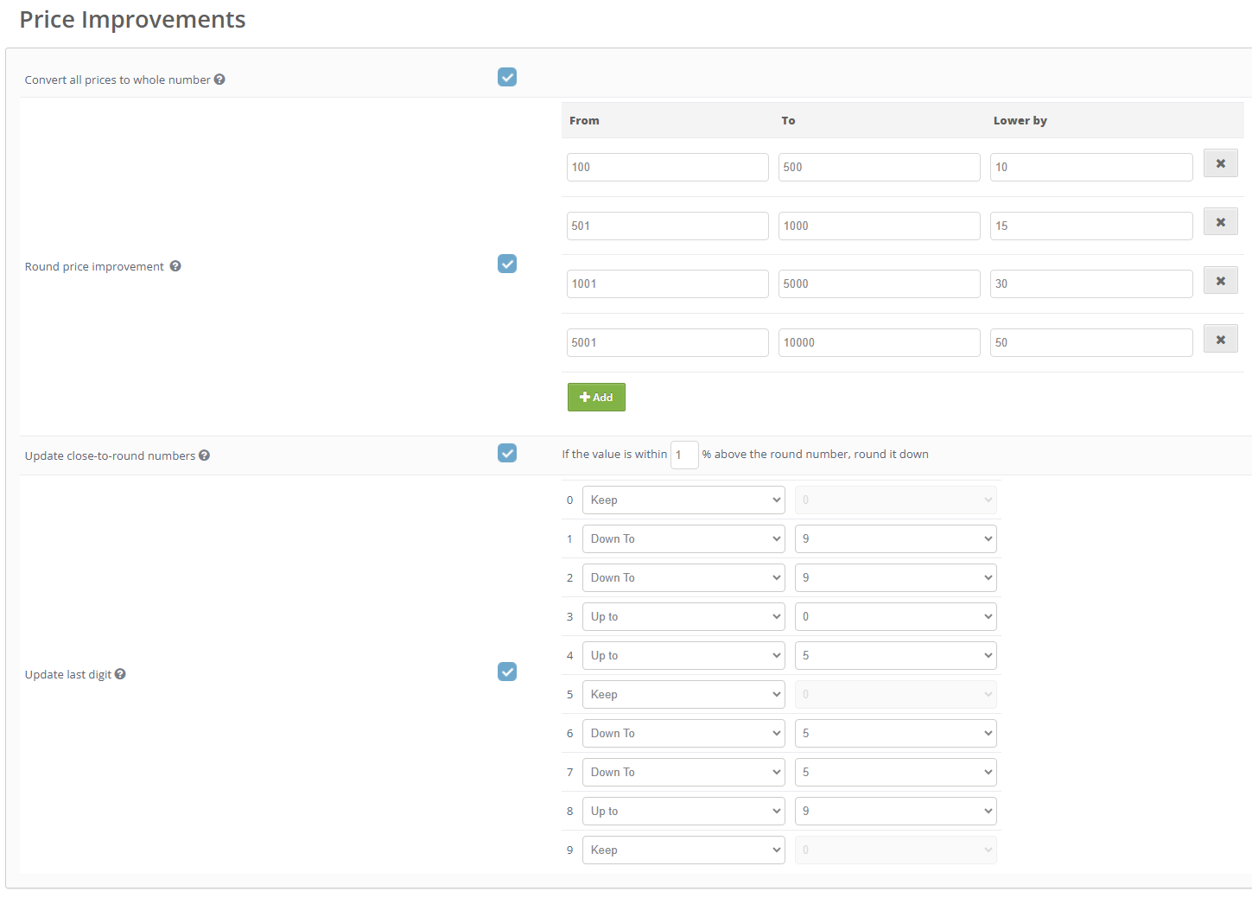This screenshot has width=1252, height=898.
Task: Open action dropdown for digit 5
Action: tap(683, 694)
